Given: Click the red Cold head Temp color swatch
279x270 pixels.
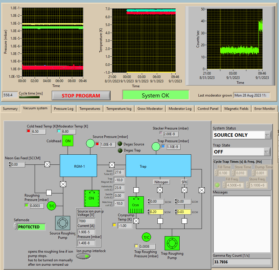Looking at the screenshot, I should tap(28, 131).
